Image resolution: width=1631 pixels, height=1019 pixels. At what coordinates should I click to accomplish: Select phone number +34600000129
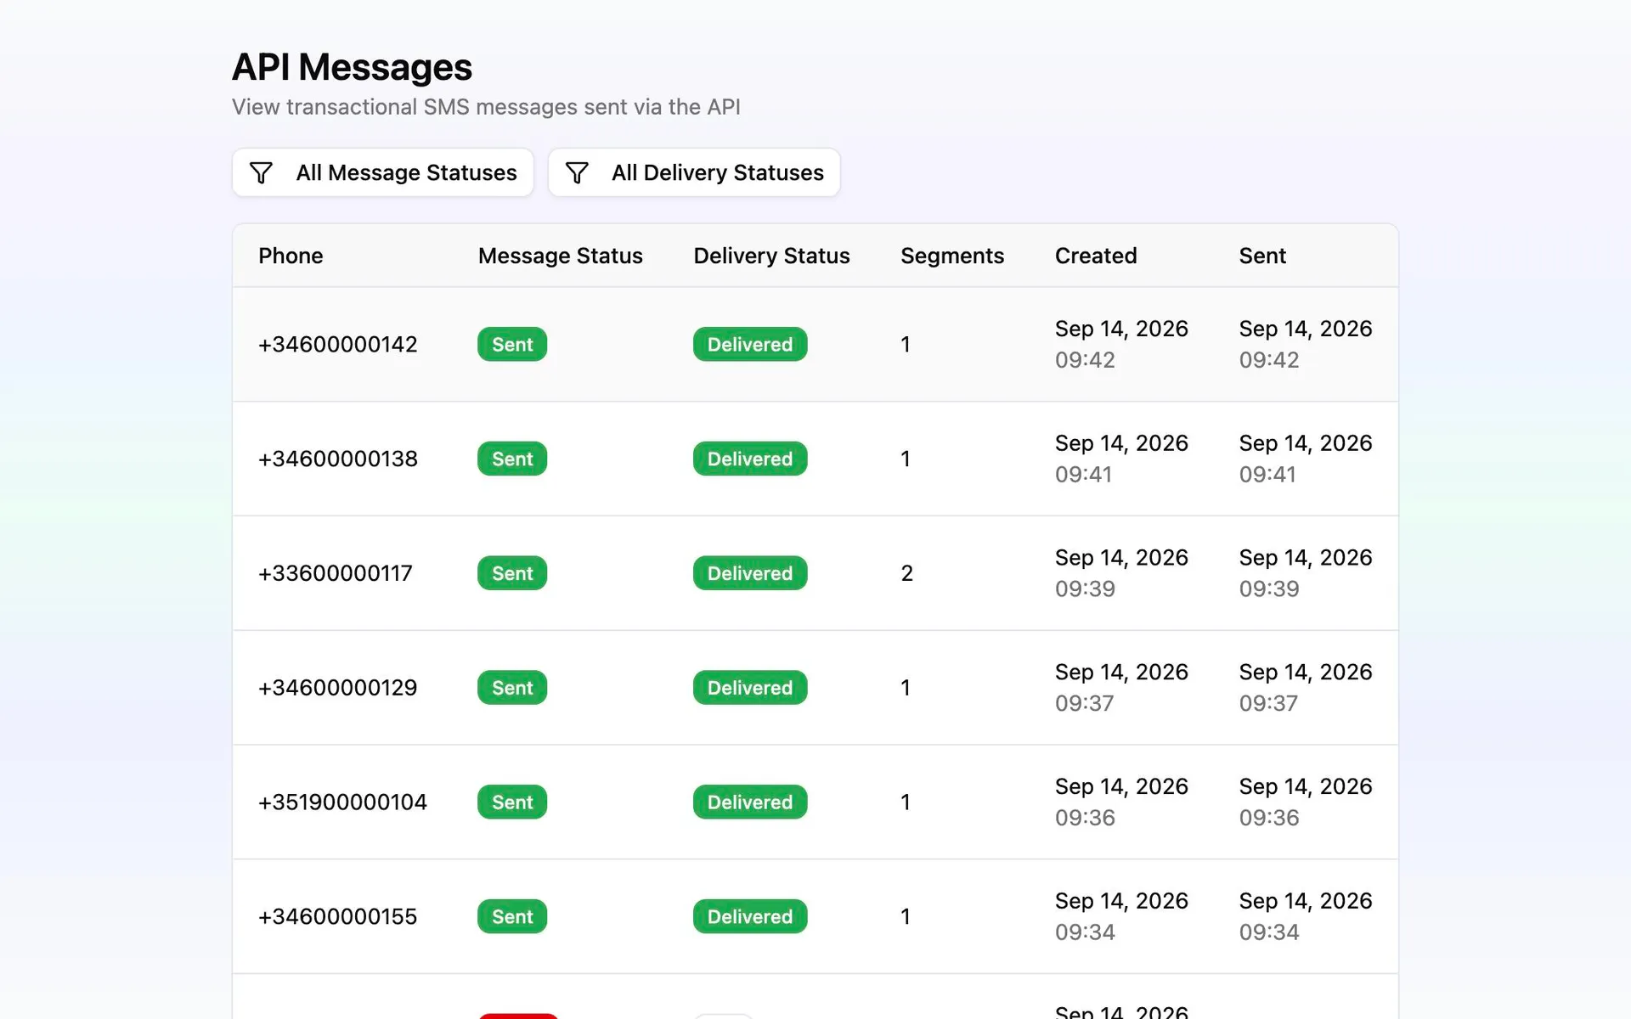tap(338, 688)
